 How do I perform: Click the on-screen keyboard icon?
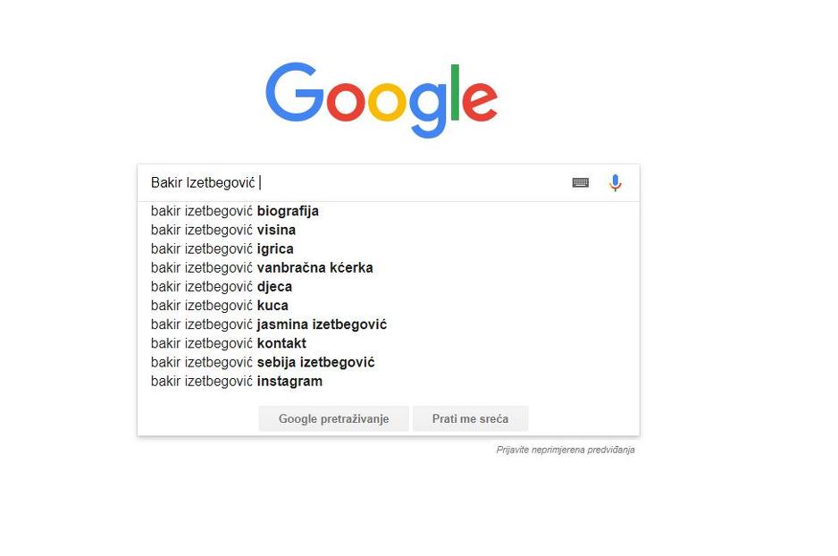click(581, 183)
